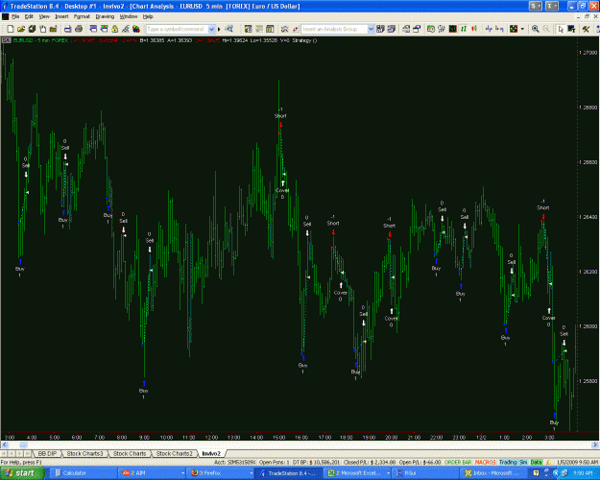Open the Format menu
This screenshot has height=480, width=600.
click(x=82, y=16)
